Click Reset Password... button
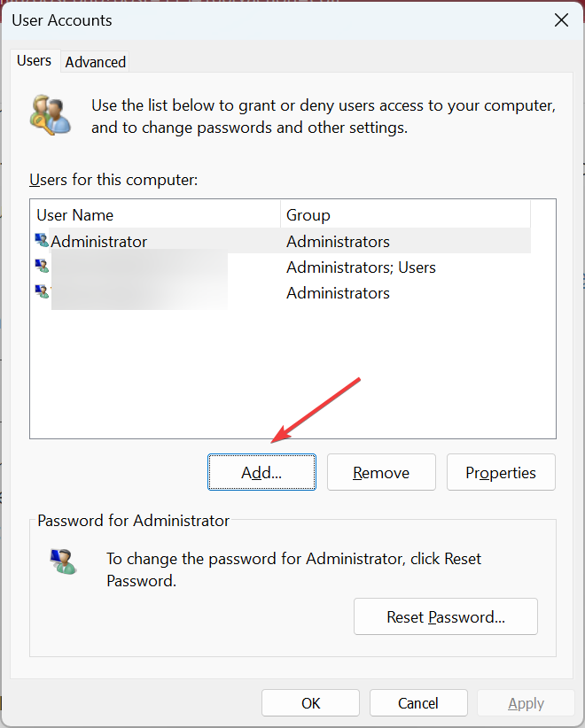Image resolution: width=585 pixels, height=728 pixels. (446, 616)
